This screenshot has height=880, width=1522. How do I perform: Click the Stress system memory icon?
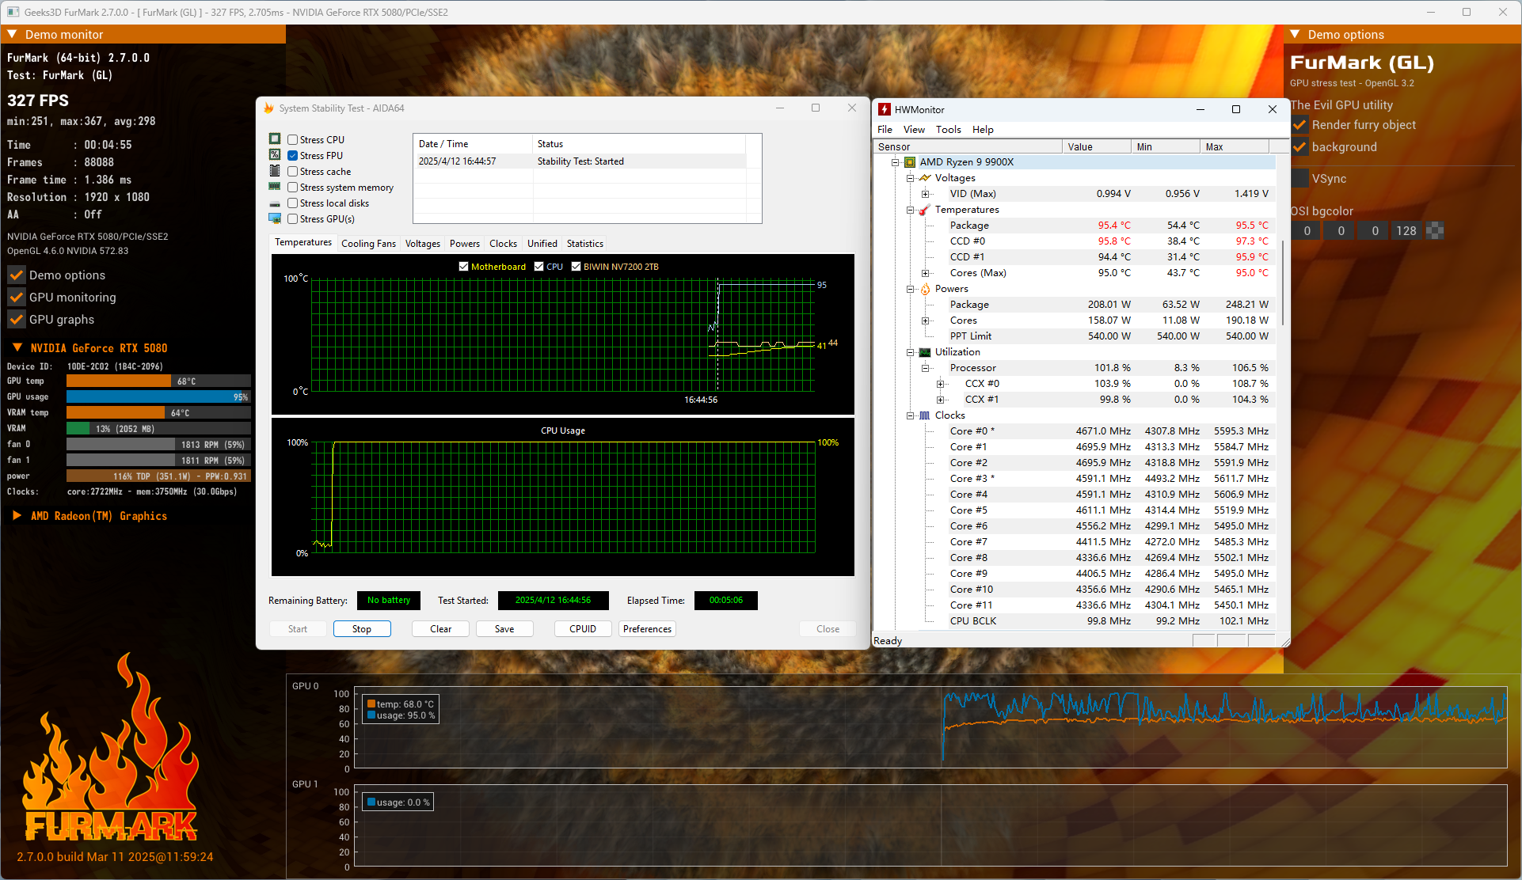point(275,187)
